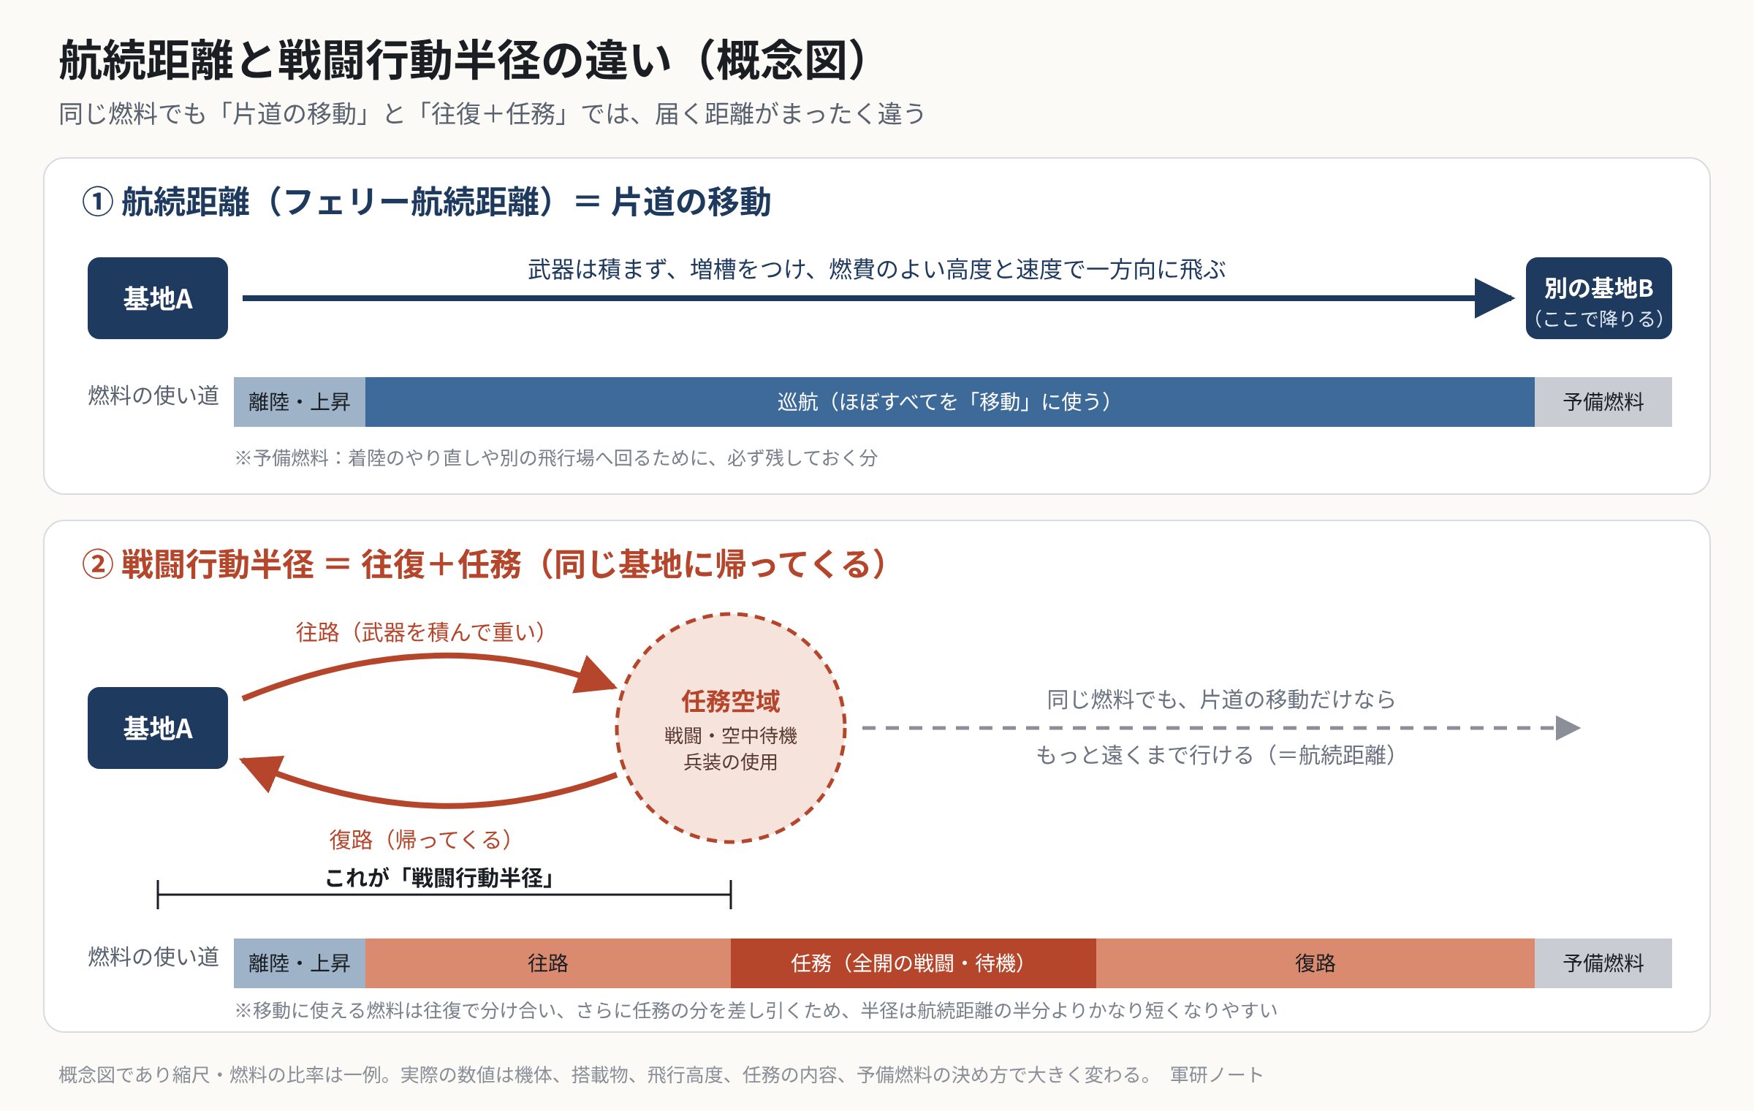The image size is (1754, 1111).
Task: Click the 基地A box in section ①
Action: [x=158, y=298]
